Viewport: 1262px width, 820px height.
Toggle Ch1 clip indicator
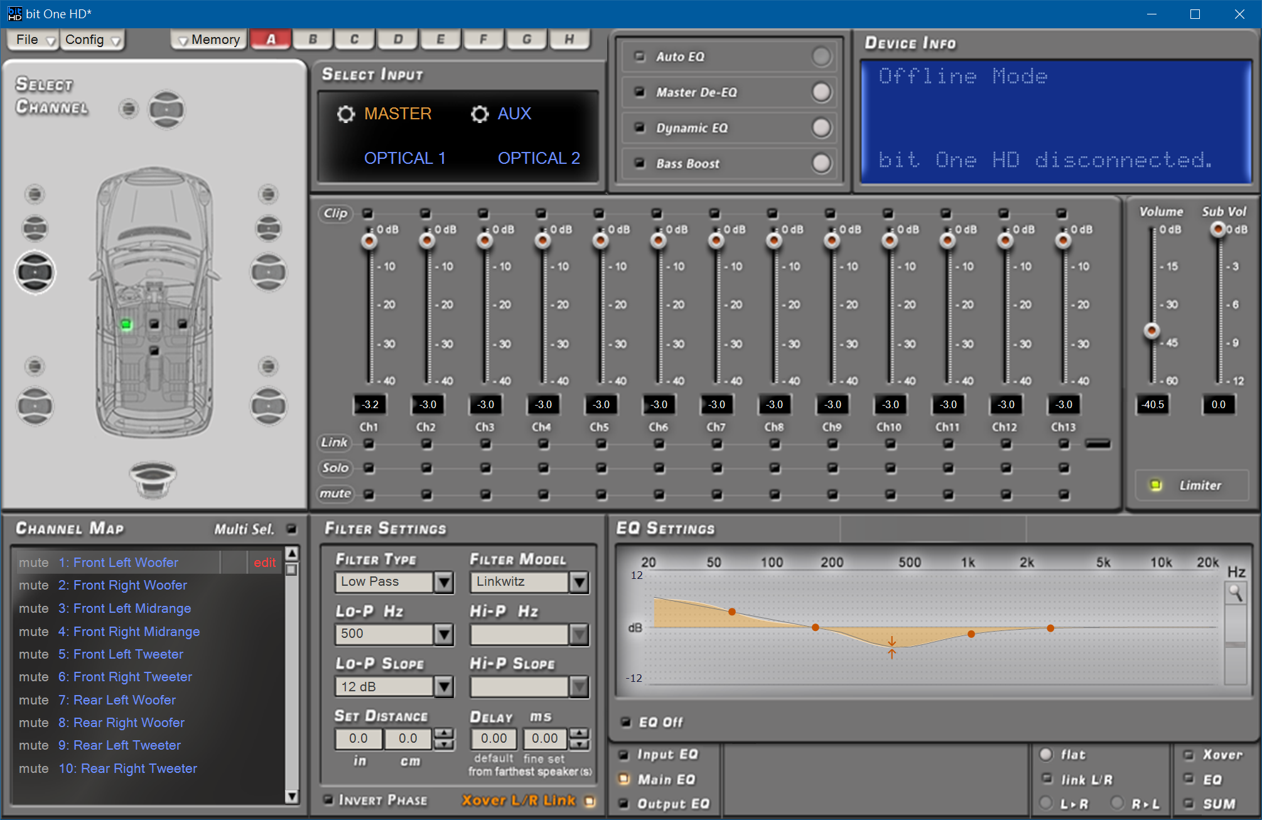pos(368,213)
